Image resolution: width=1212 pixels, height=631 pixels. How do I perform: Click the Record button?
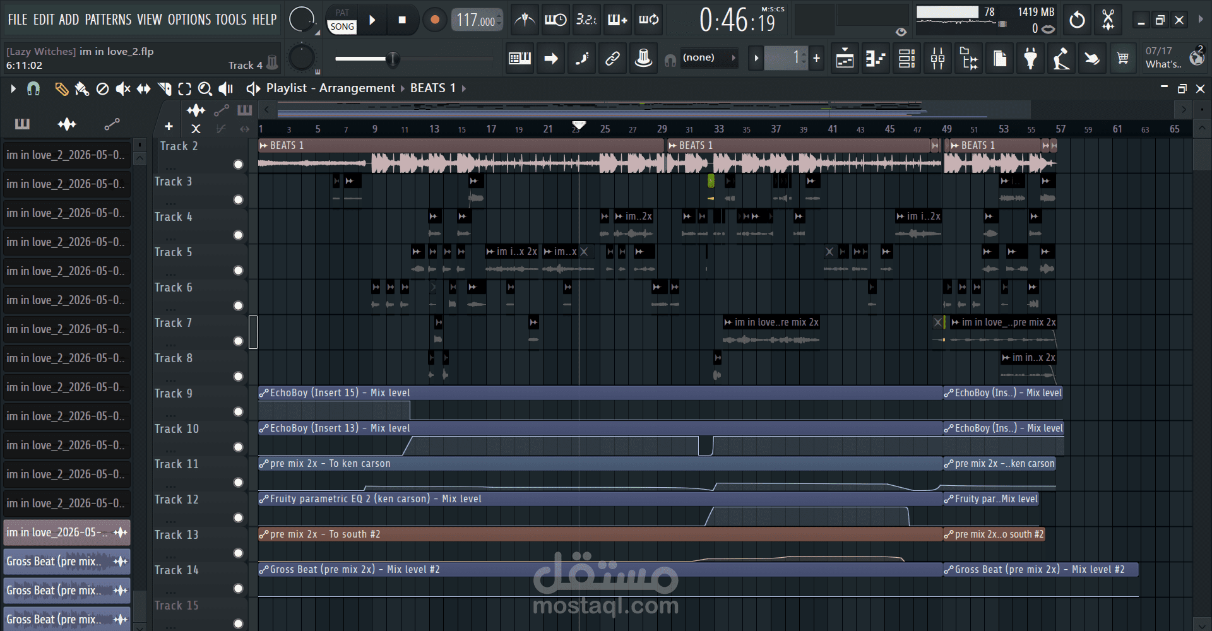point(434,20)
